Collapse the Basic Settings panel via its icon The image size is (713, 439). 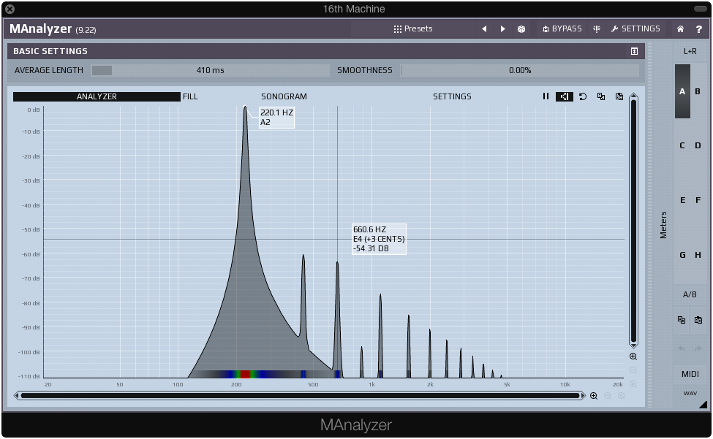(634, 51)
